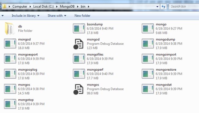The width and height of the screenshot is (199, 113).
Task: Select the 18.0 MB mongod application icon
Action: coord(10,44)
